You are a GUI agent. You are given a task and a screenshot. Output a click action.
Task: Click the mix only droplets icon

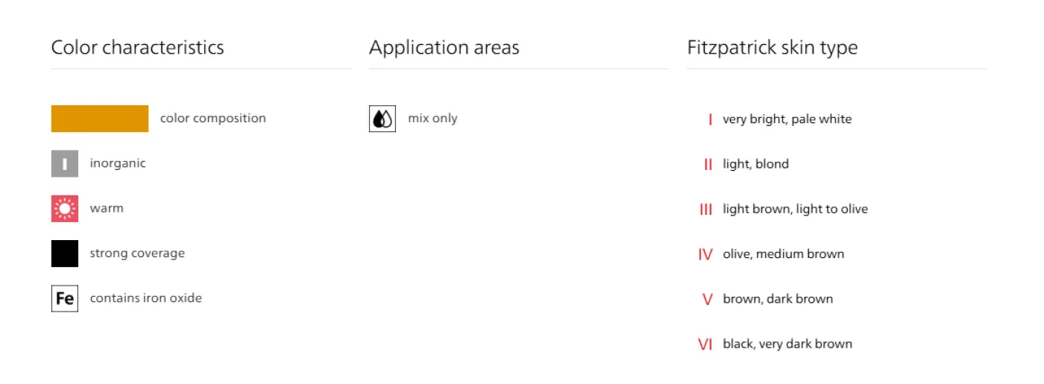coord(383,119)
